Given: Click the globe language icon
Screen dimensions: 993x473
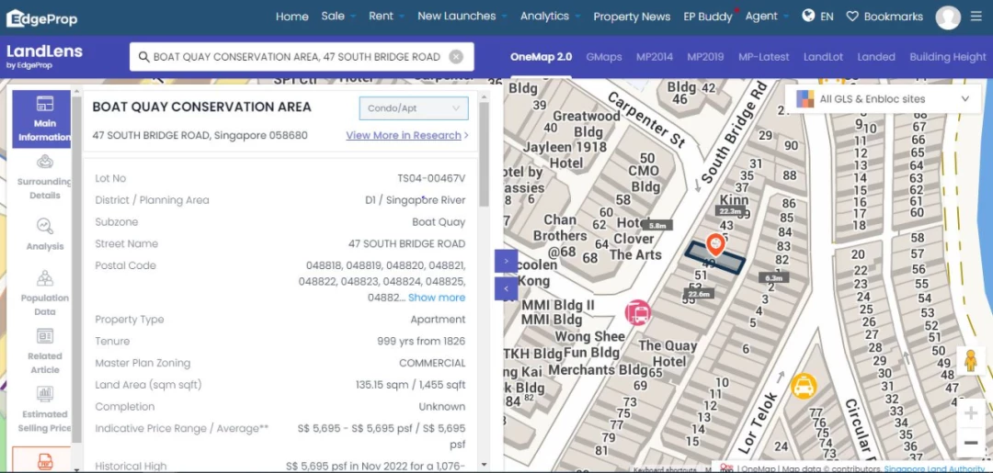Looking at the screenshot, I should (x=808, y=16).
